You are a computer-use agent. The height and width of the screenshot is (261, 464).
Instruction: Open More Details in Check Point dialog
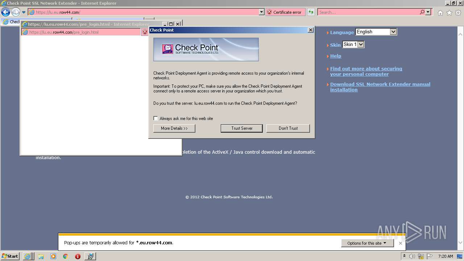174,128
